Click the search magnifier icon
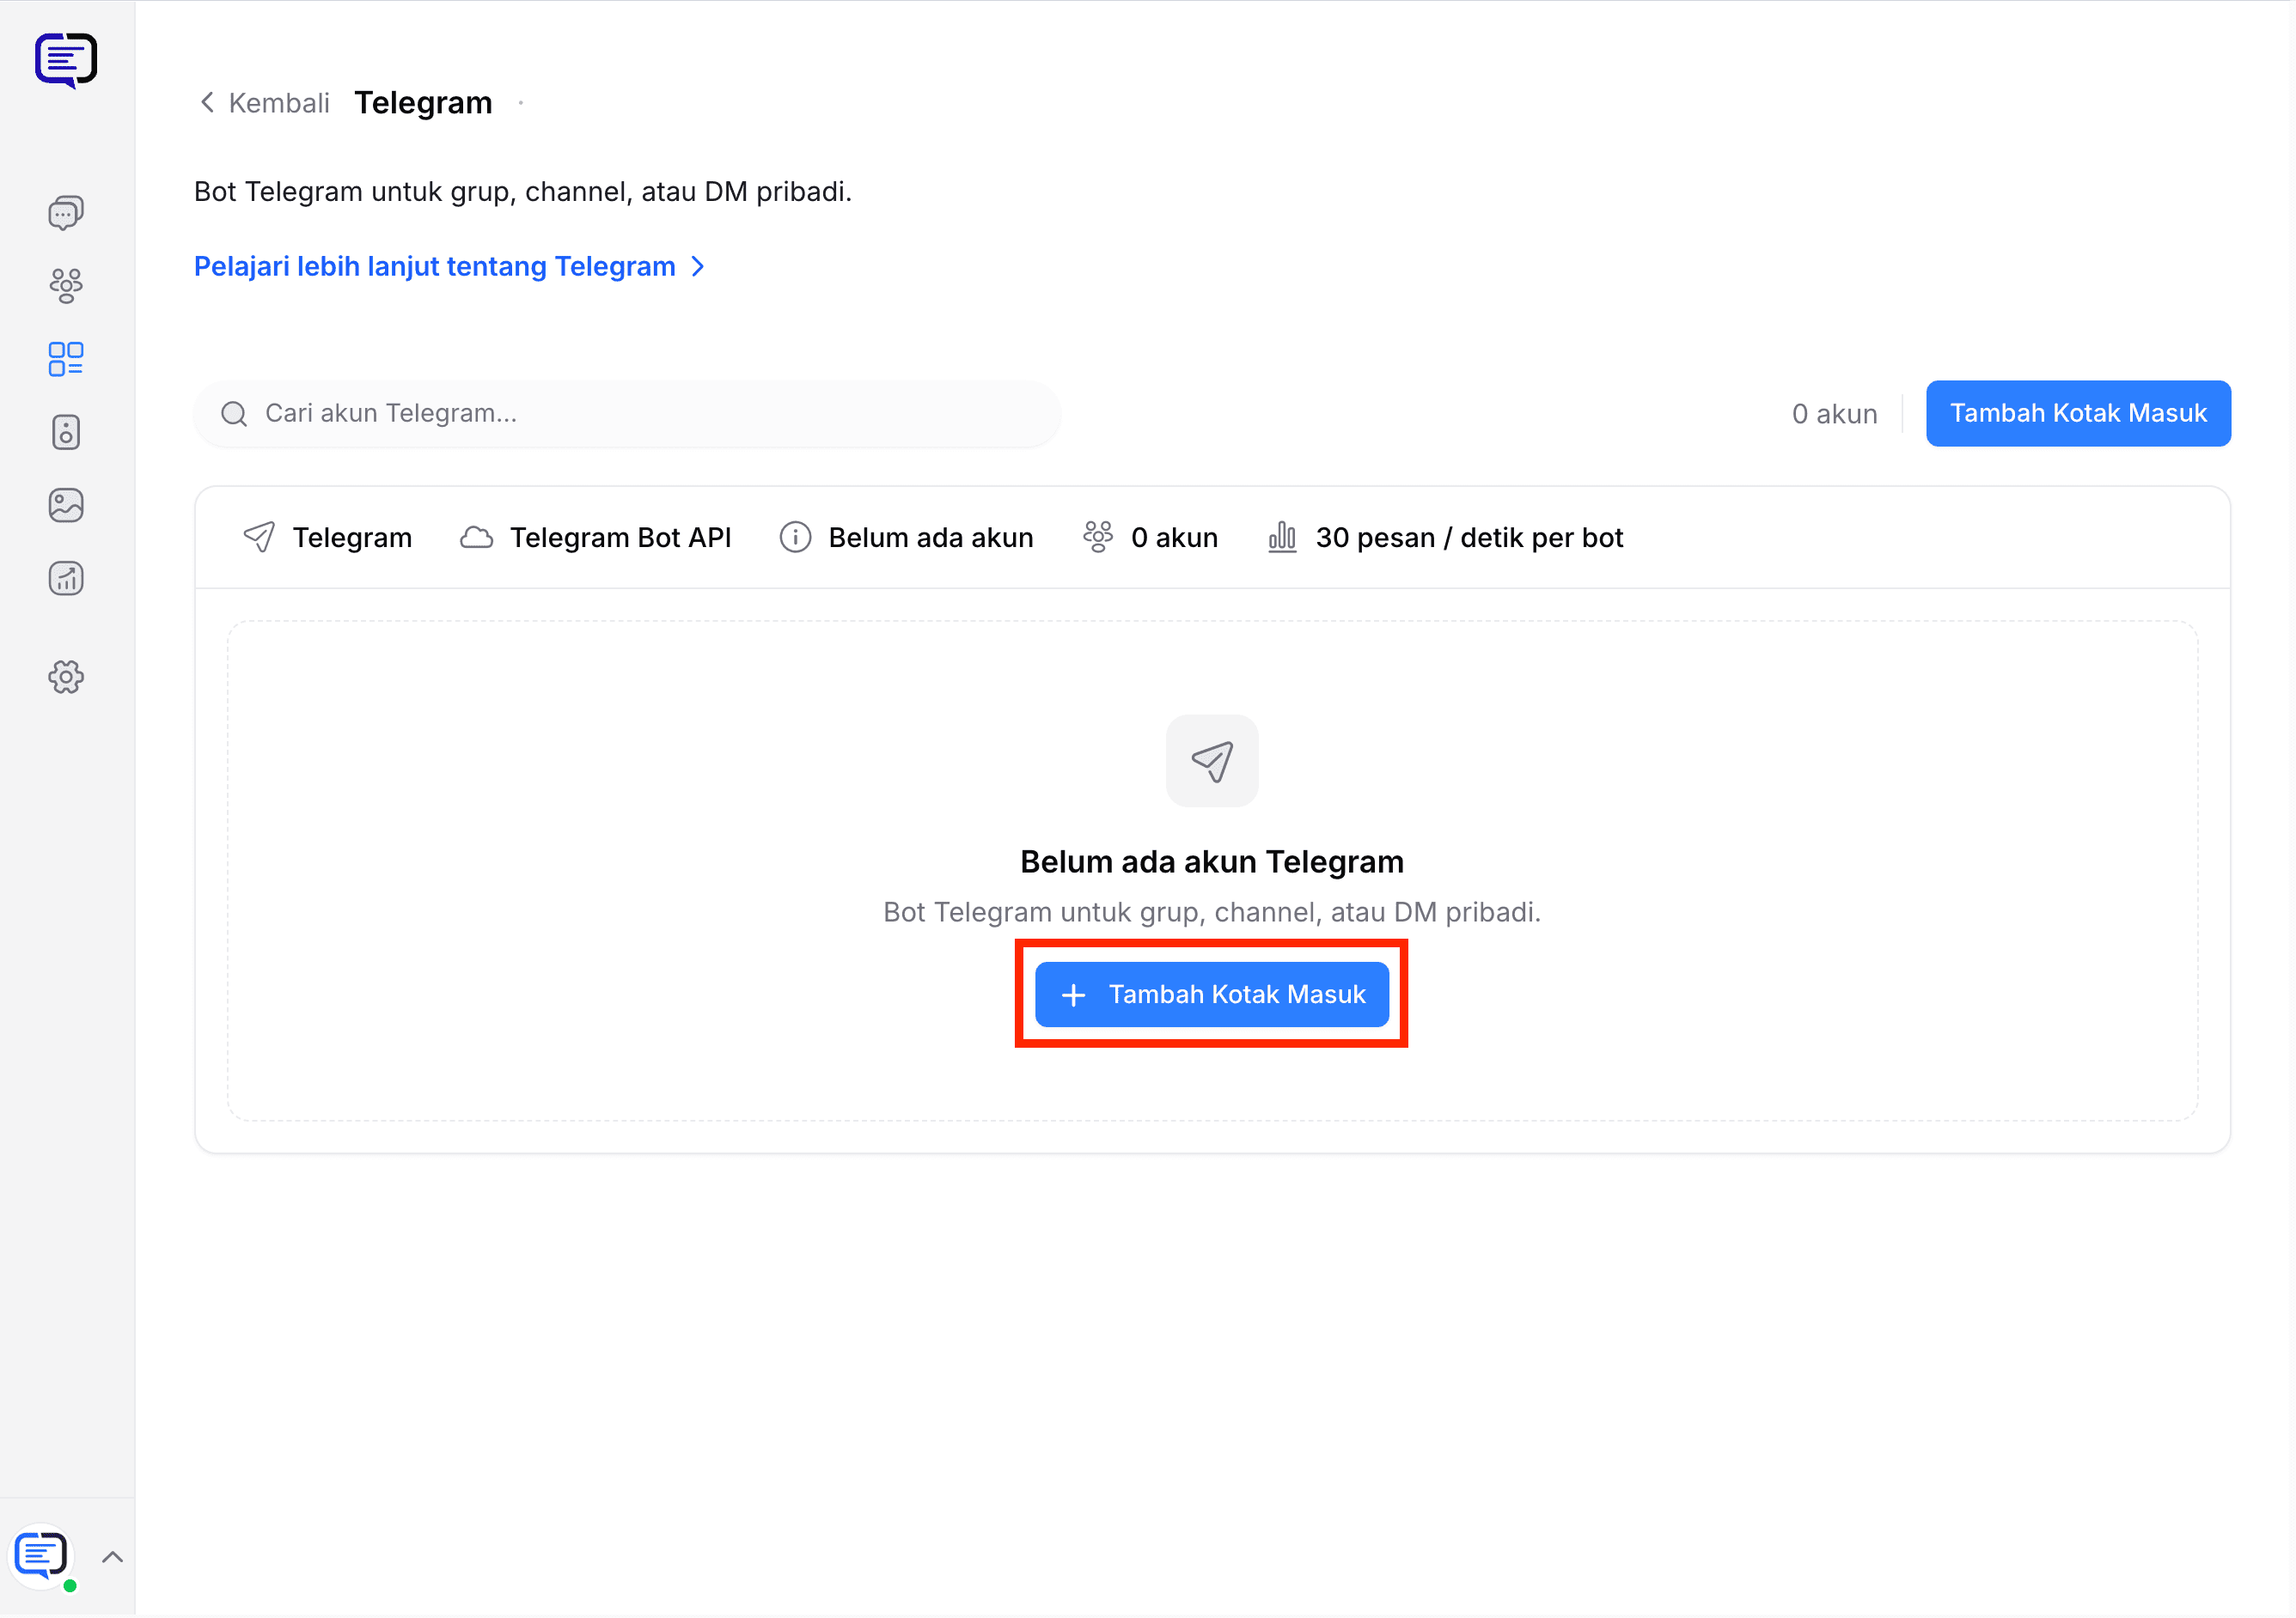The image size is (2296, 1618). [234, 414]
